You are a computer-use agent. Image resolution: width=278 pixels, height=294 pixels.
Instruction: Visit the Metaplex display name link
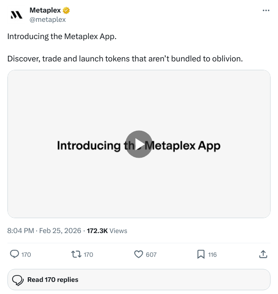pyautogui.click(x=45, y=10)
